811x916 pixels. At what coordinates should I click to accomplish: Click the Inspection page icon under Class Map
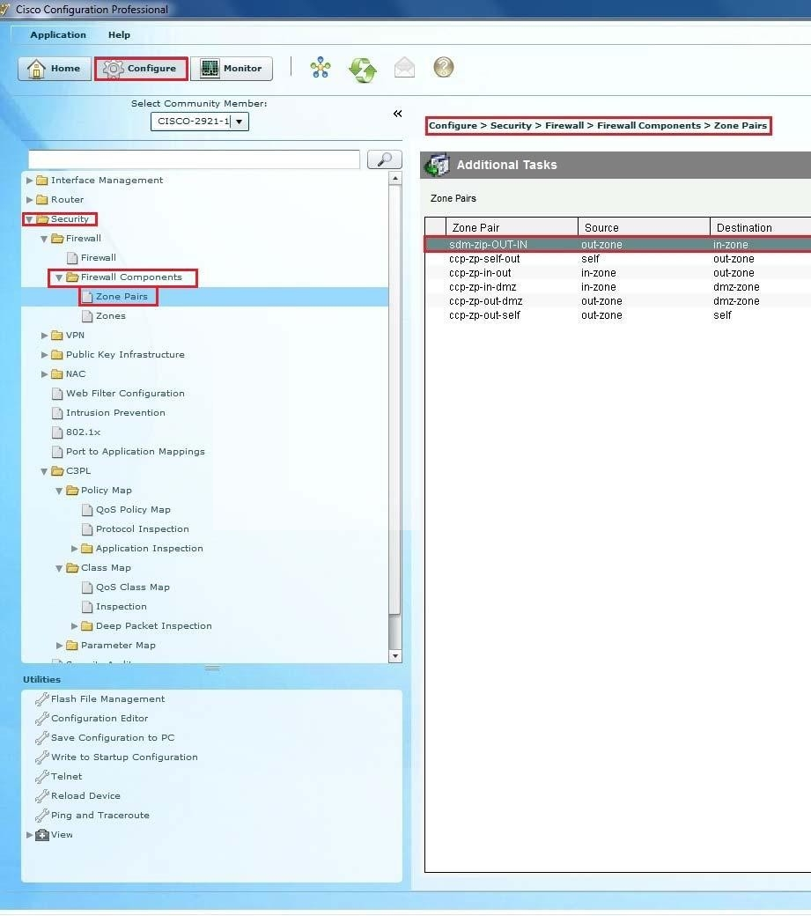(87, 606)
